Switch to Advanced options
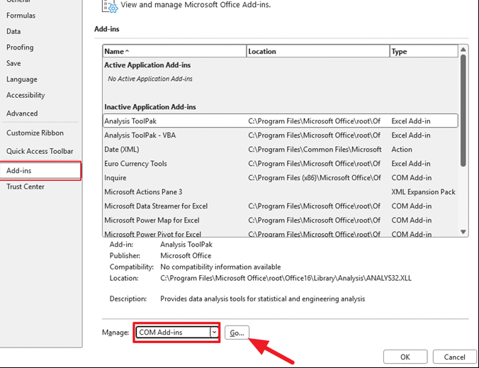 click(x=22, y=113)
